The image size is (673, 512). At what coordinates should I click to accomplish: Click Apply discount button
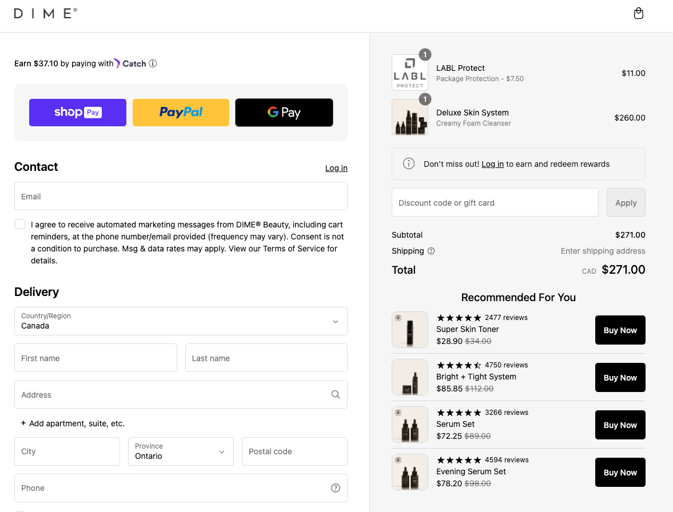(x=626, y=202)
